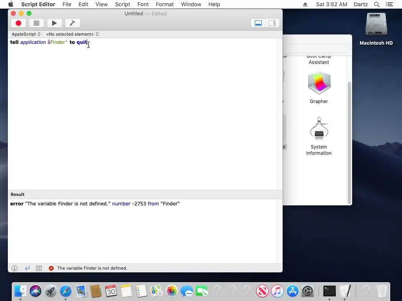Compile the script with hammer icon
This screenshot has width=402, height=301.
(x=73, y=23)
